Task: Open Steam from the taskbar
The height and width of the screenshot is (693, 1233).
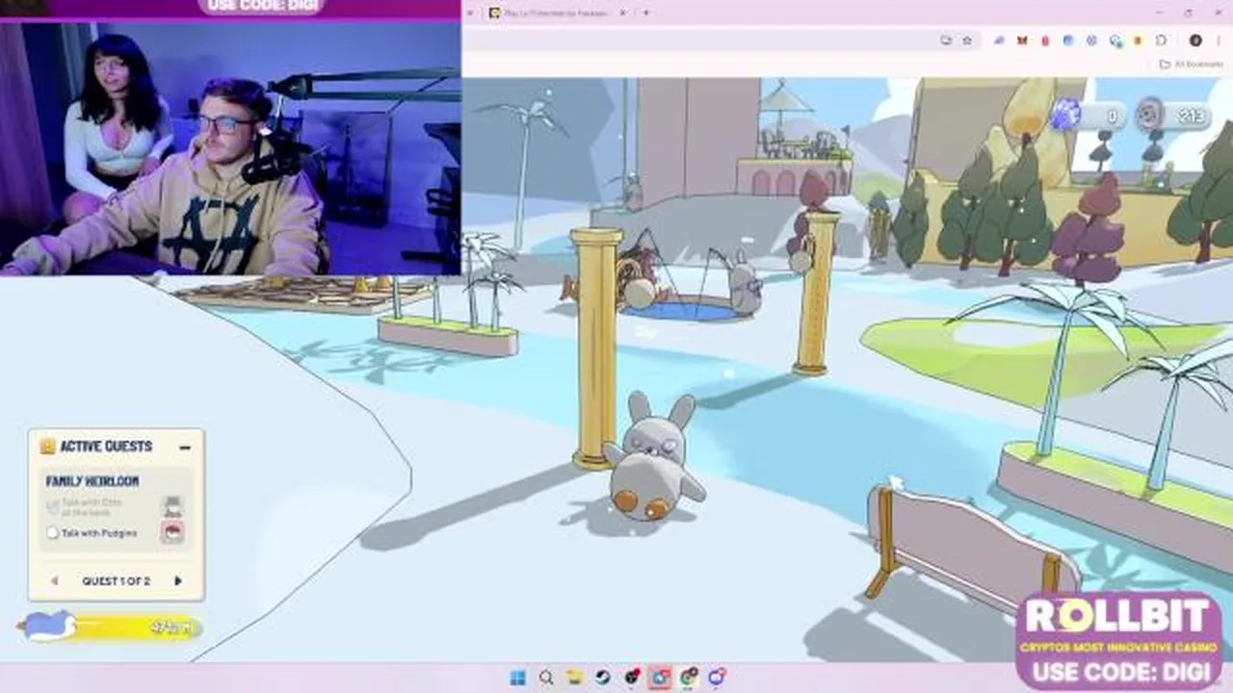Action: pos(603,678)
